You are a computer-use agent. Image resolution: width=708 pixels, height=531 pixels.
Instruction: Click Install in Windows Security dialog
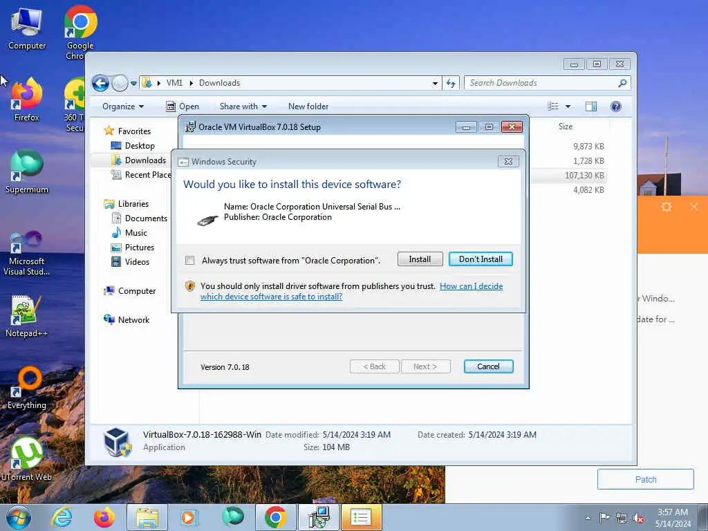[420, 259]
